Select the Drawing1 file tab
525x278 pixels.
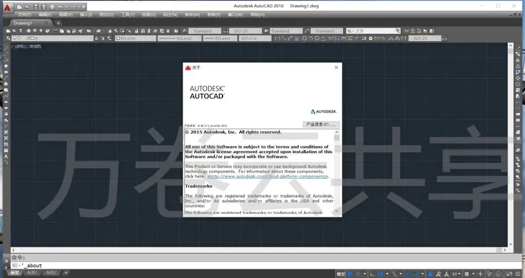[23, 23]
